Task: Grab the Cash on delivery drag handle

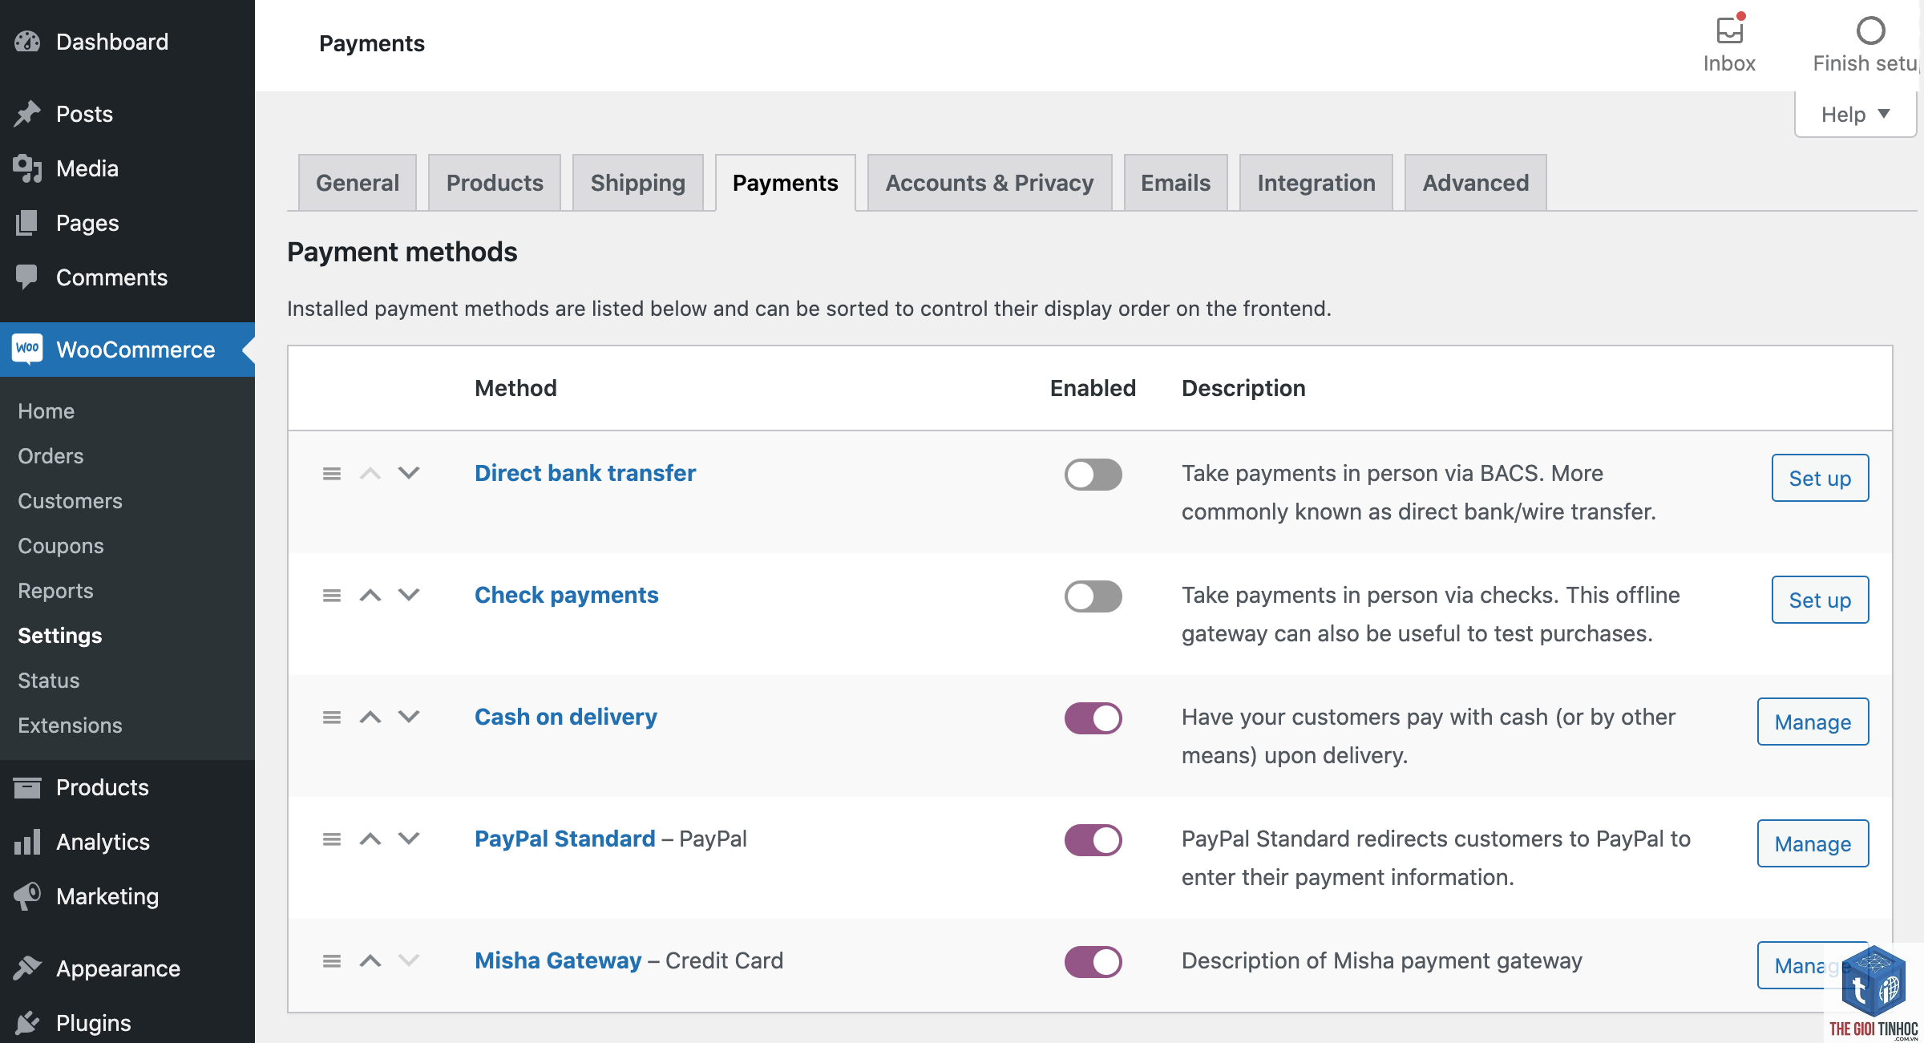Action: 332,718
